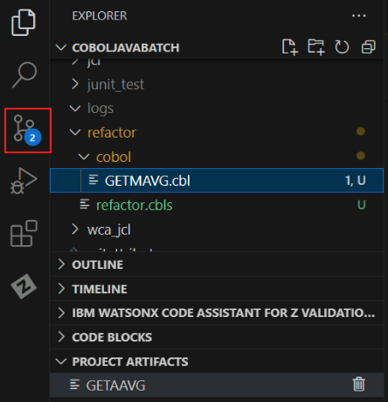Collapse the logs folder
This screenshot has width=388, height=402.
coord(75,109)
